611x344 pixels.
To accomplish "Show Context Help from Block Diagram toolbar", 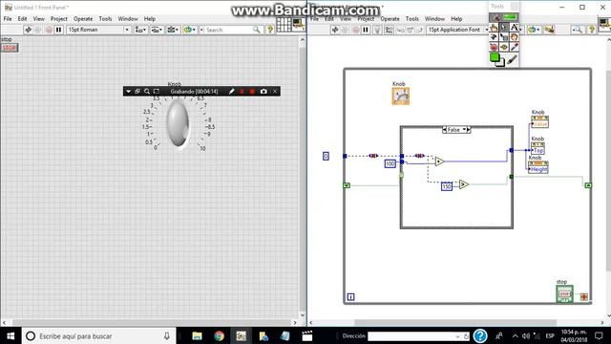I will click(x=592, y=30).
